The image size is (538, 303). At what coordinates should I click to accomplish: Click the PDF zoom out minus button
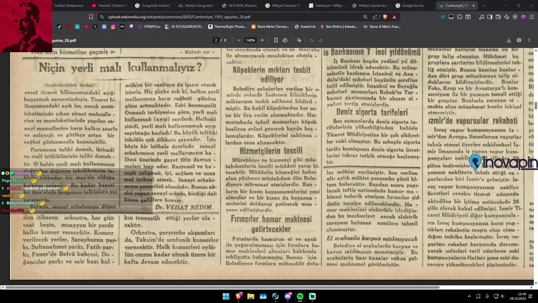click(239, 40)
